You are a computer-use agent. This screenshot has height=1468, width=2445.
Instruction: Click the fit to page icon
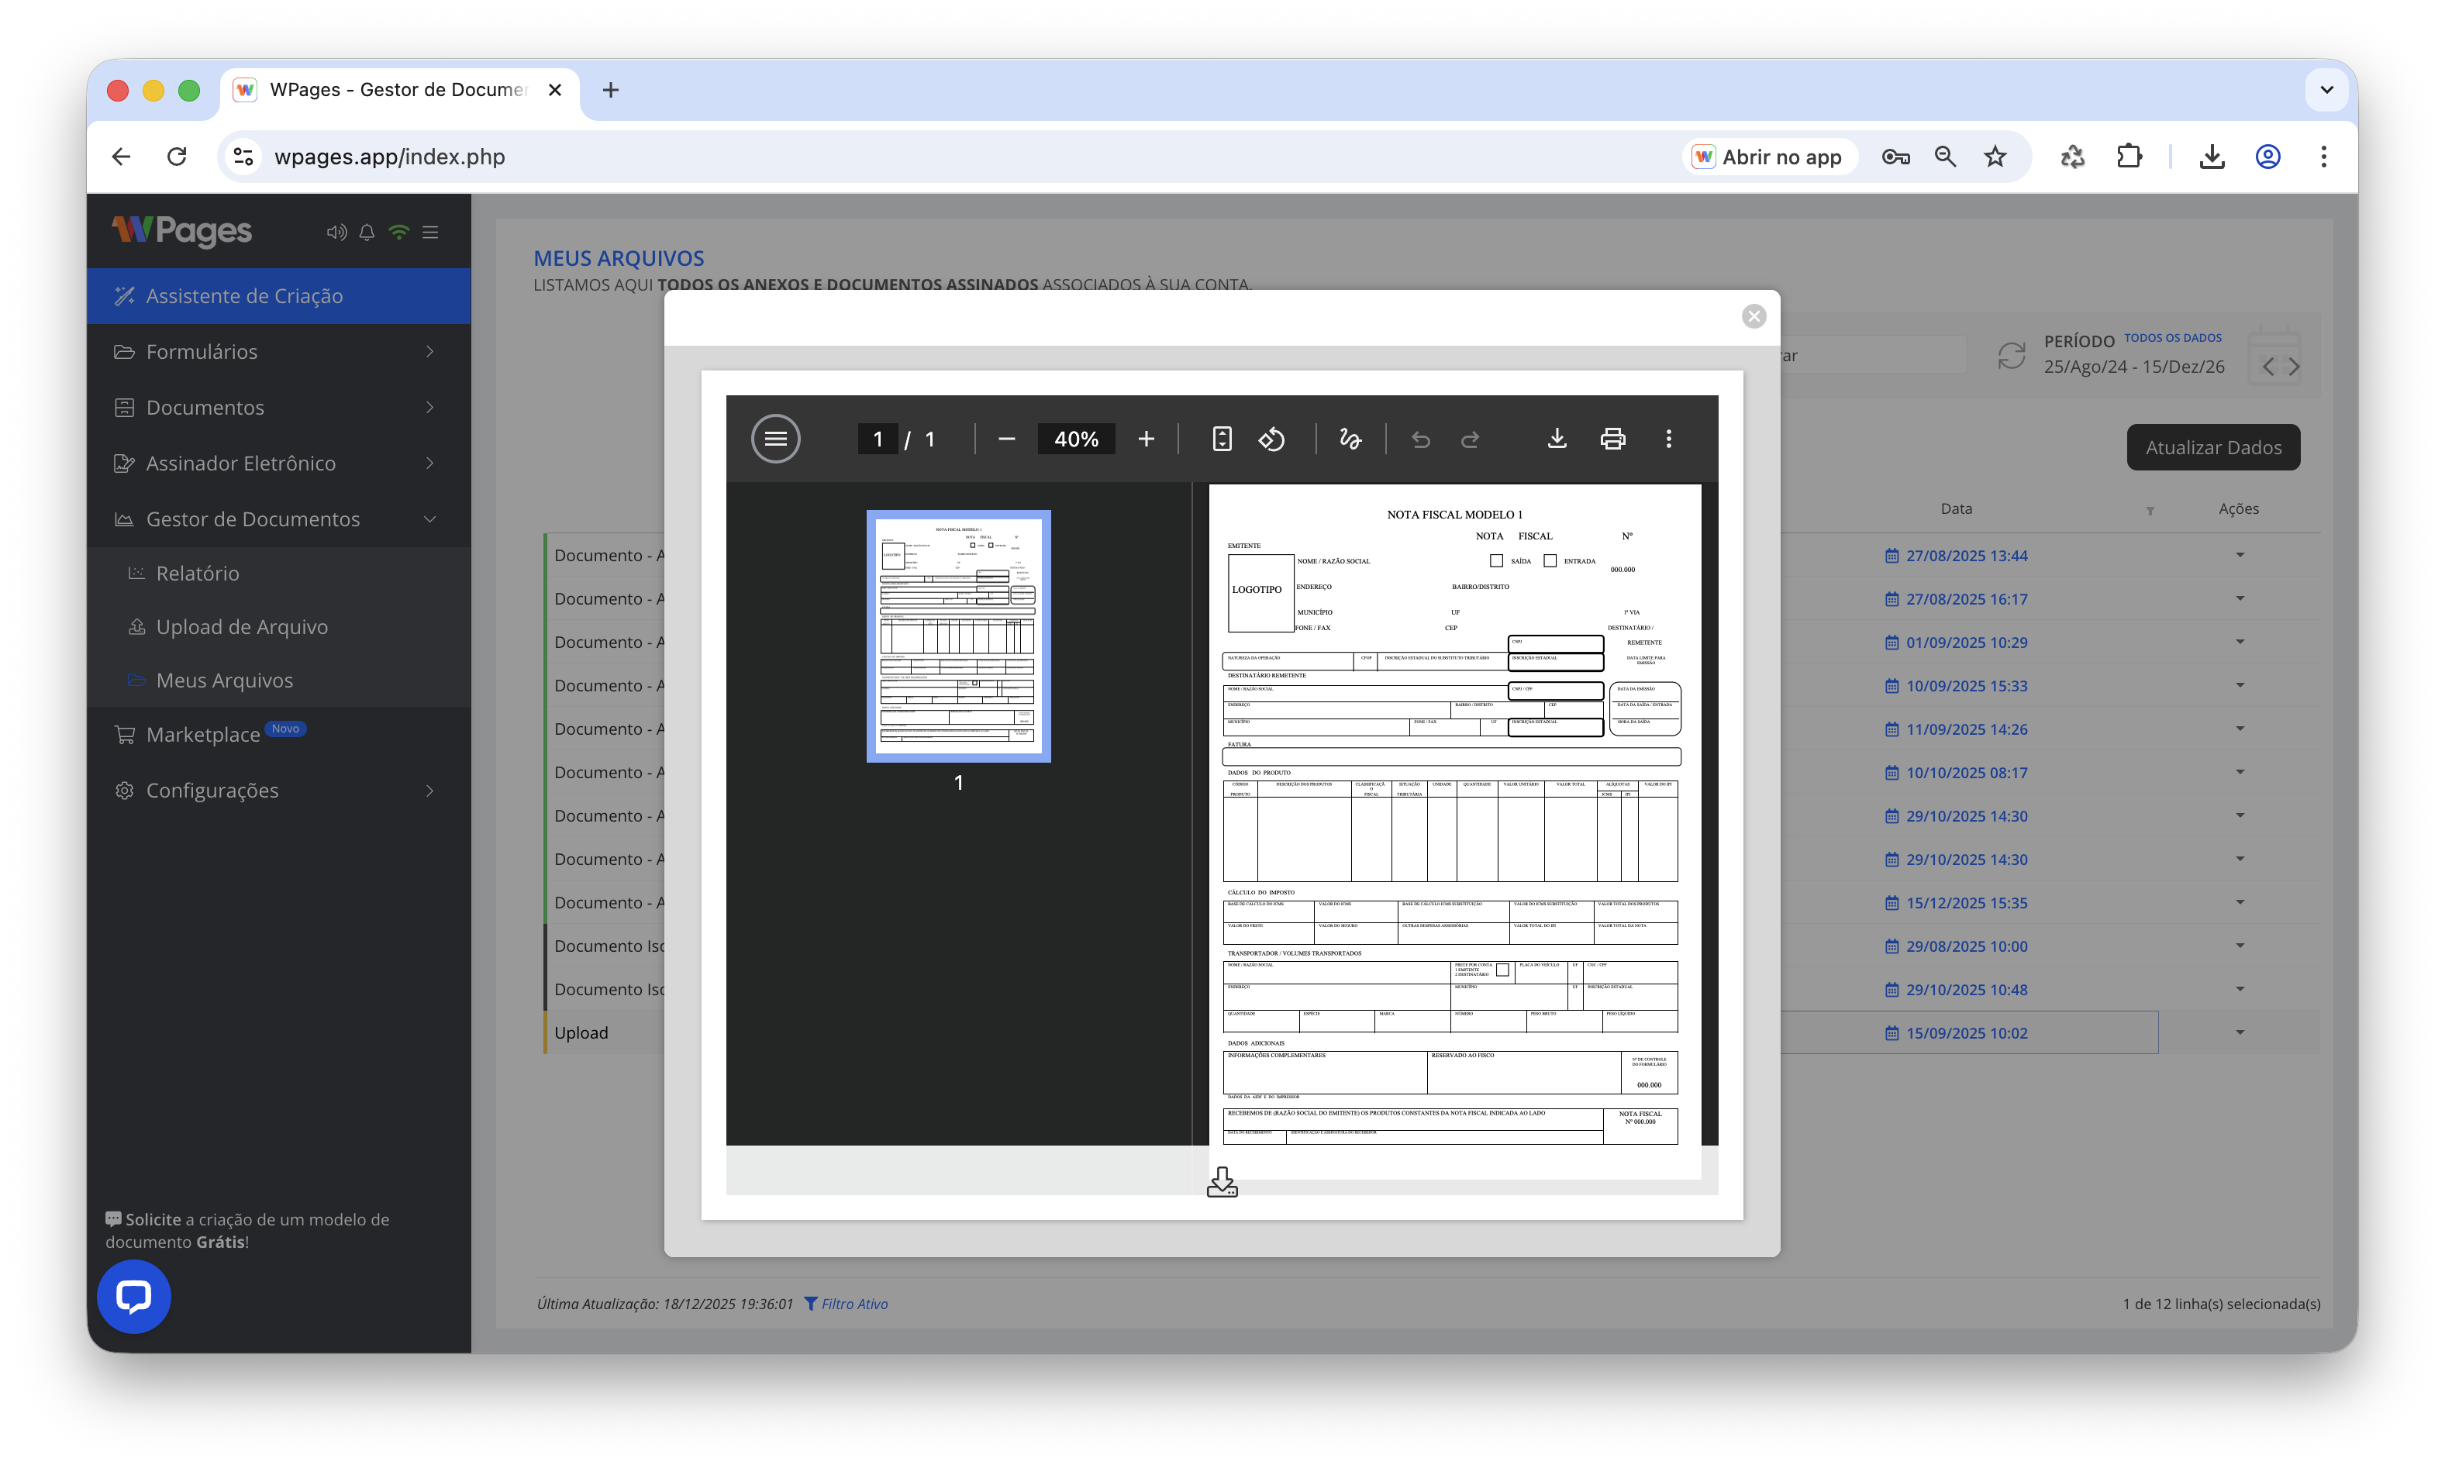[x=1222, y=438]
